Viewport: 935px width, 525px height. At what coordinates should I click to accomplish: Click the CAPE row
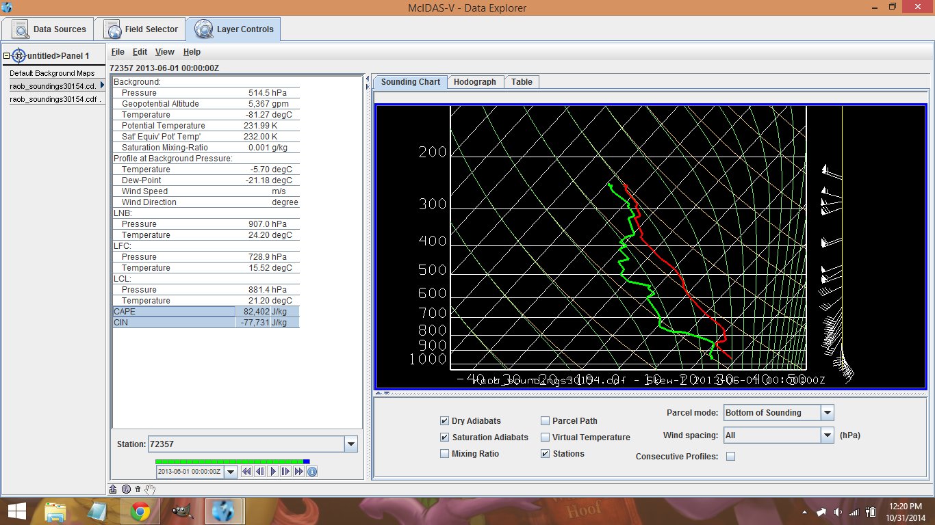(x=205, y=312)
